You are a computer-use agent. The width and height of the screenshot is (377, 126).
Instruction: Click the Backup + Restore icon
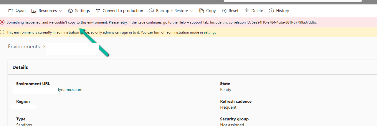pos(151,11)
